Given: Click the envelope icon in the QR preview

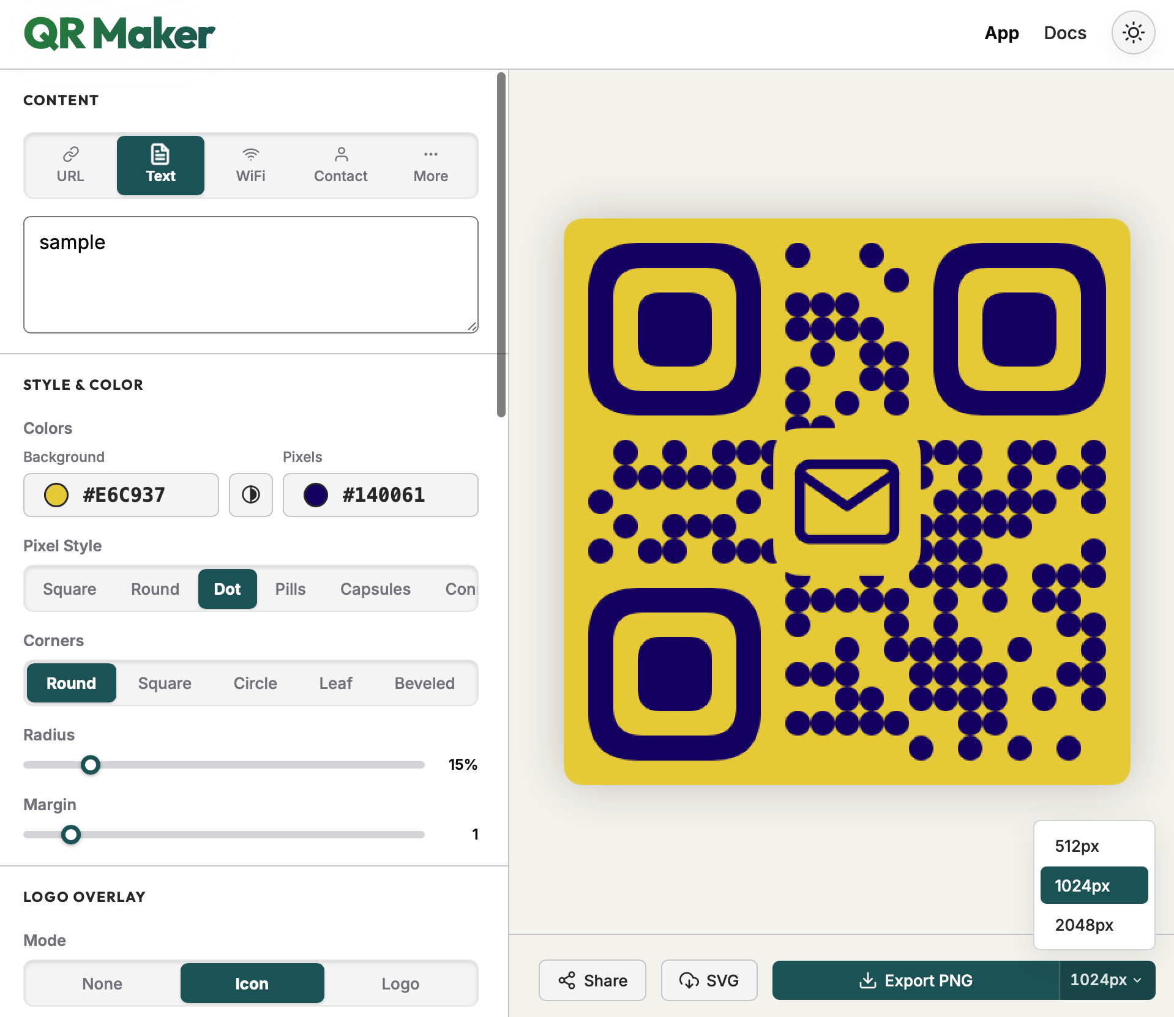Looking at the screenshot, I should tap(847, 502).
